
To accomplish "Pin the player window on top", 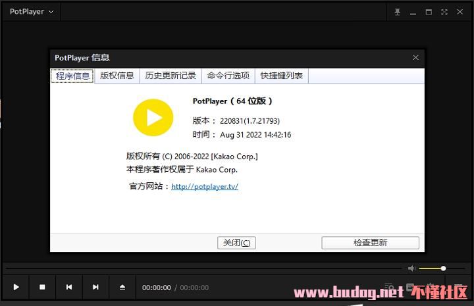I will pos(397,12).
